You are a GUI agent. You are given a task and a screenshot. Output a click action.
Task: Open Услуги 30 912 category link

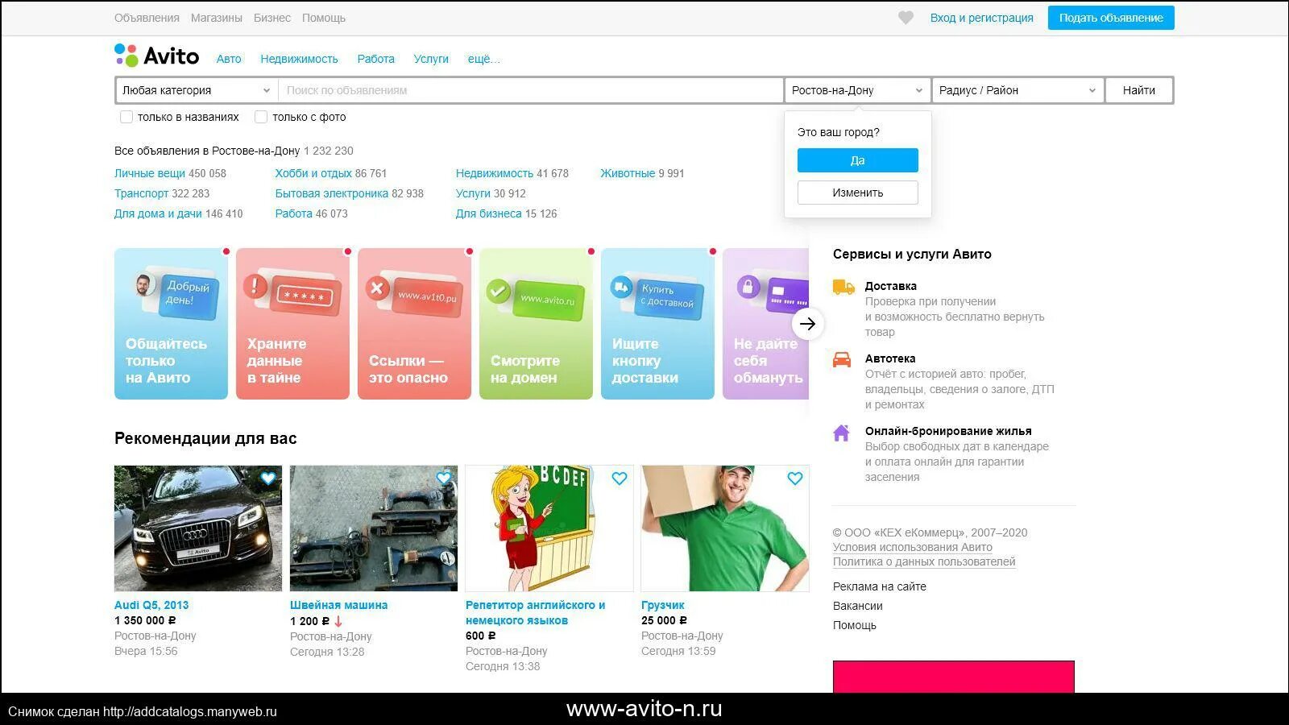[x=473, y=193]
